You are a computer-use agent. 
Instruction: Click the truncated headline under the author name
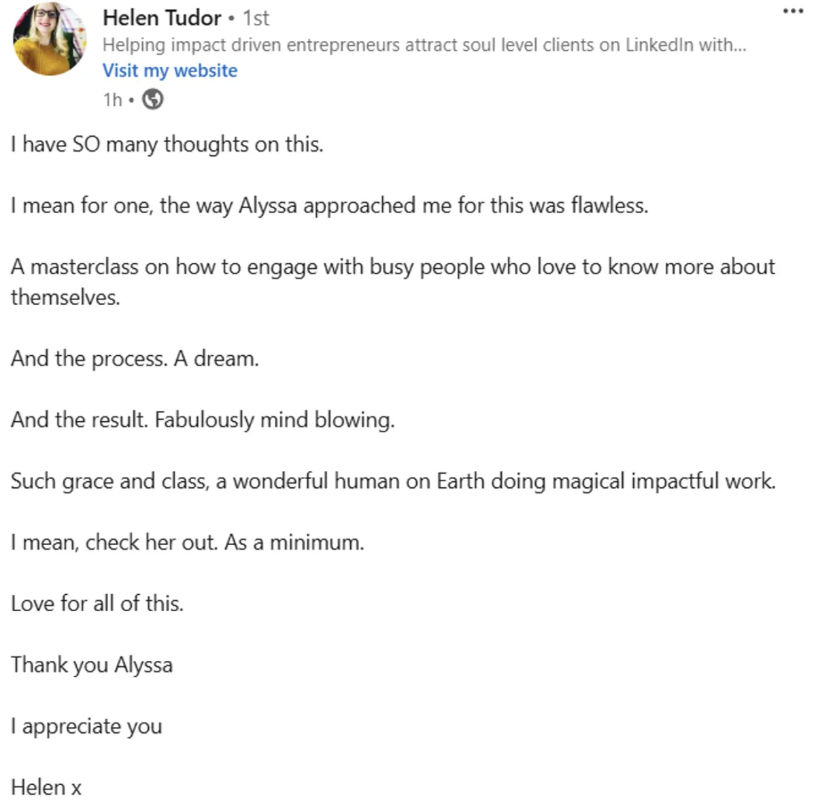[x=424, y=45]
